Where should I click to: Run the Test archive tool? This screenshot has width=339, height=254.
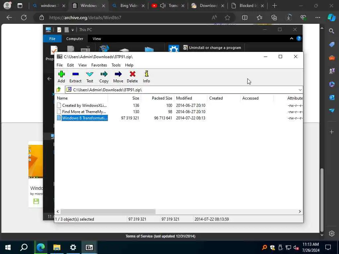(89, 77)
